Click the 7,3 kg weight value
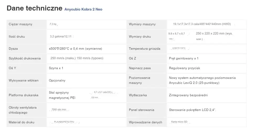The width and height of the screenshot is (255, 132). [x=53, y=24]
